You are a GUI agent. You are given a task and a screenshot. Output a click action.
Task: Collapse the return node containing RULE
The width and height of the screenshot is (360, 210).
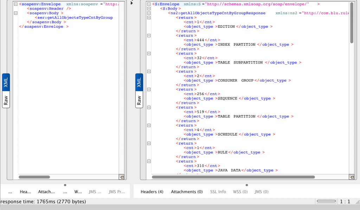149,144
